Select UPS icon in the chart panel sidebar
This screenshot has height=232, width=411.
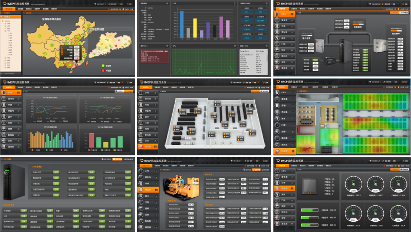coord(10,93)
